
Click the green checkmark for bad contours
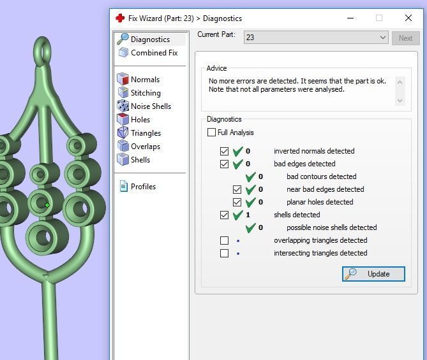coord(251,176)
